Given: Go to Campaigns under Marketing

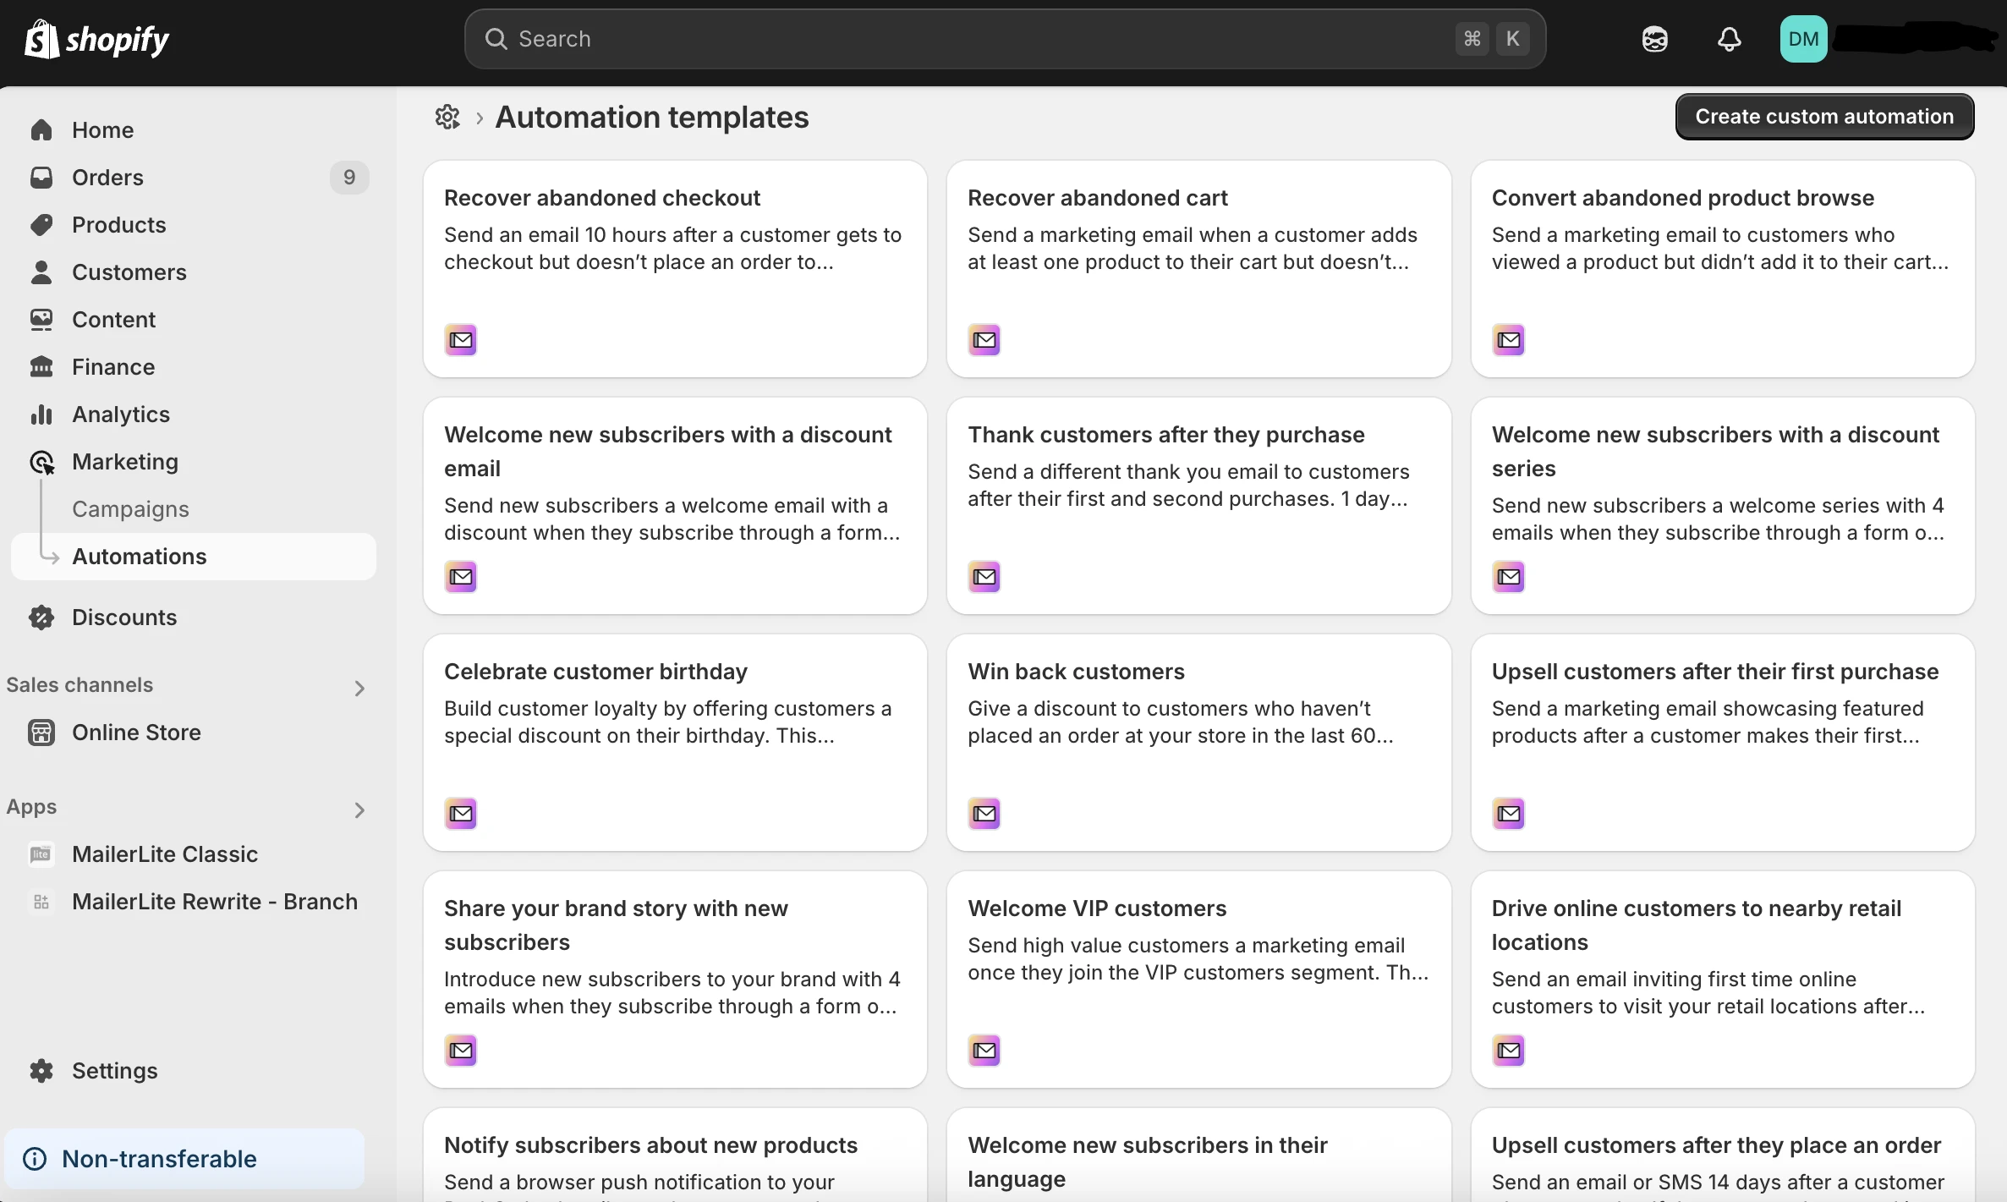Looking at the screenshot, I should (x=130, y=509).
